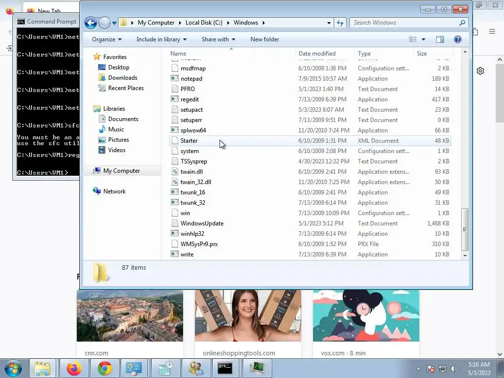Open the address bar history dropdown
Viewport: 504px width, 378px height.
[329, 23]
